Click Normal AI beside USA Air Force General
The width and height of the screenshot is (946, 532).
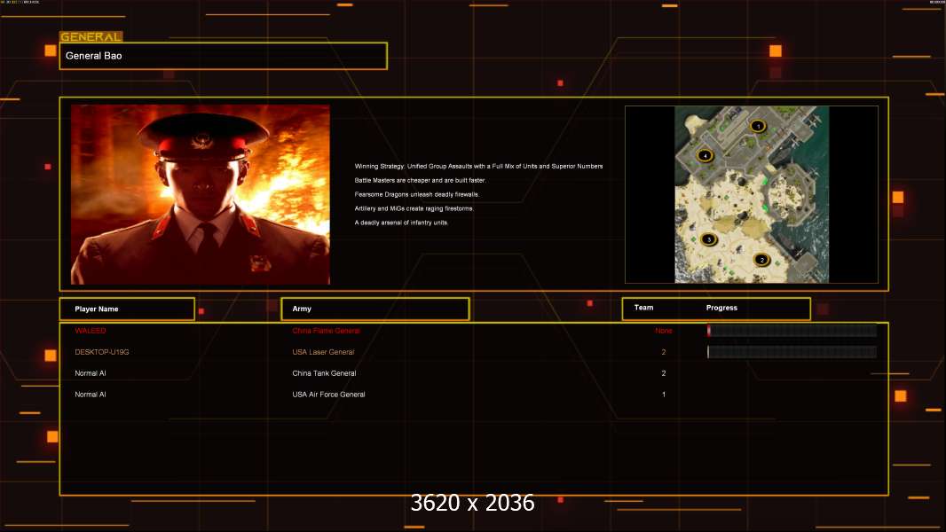point(91,394)
